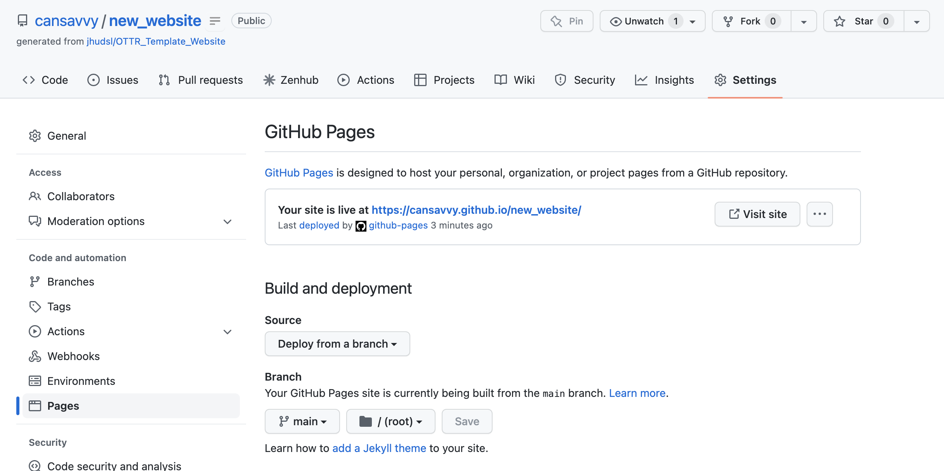The image size is (944, 471).
Task: Click the Zenhub asterisk tab icon
Action: pyautogui.click(x=269, y=80)
